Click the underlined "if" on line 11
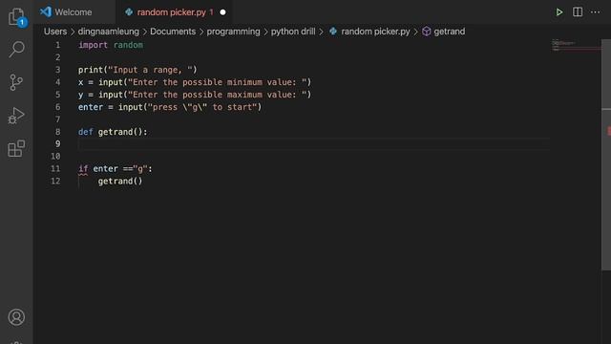Viewport: 611px width, 344px height. pos(83,169)
